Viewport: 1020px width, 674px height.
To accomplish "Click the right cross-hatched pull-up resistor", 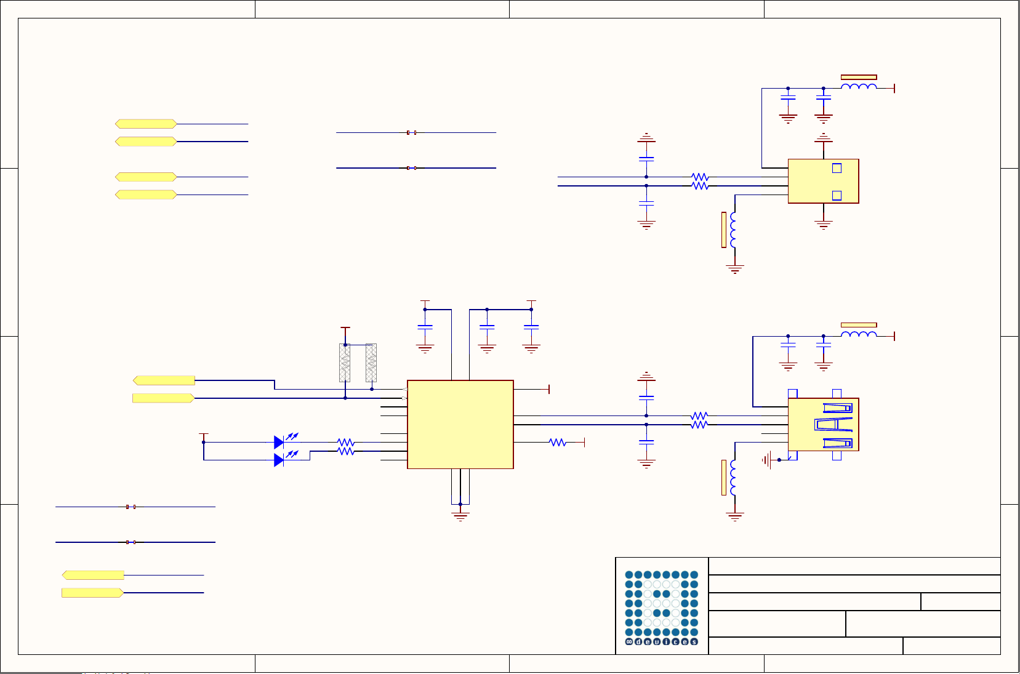I will [371, 363].
